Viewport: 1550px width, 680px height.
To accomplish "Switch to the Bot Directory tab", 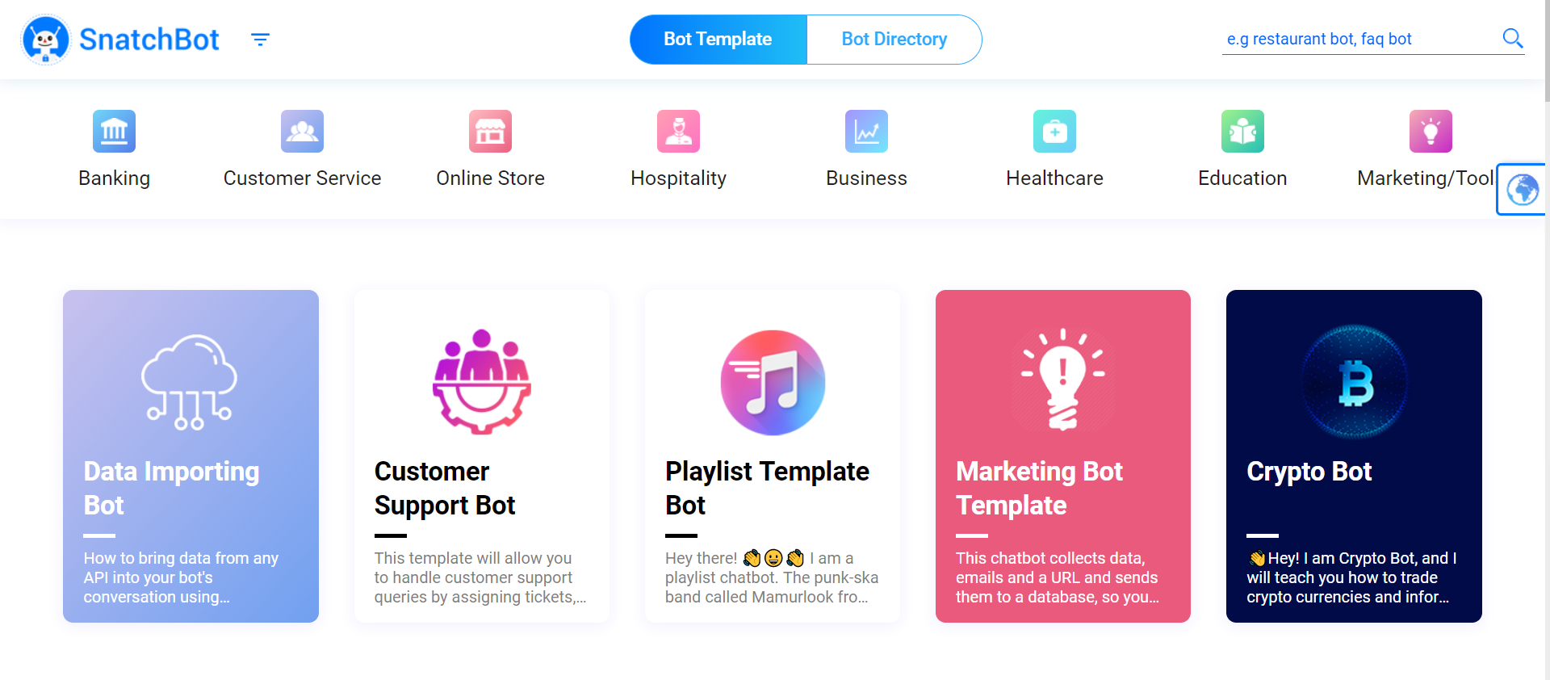I will (894, 40).
